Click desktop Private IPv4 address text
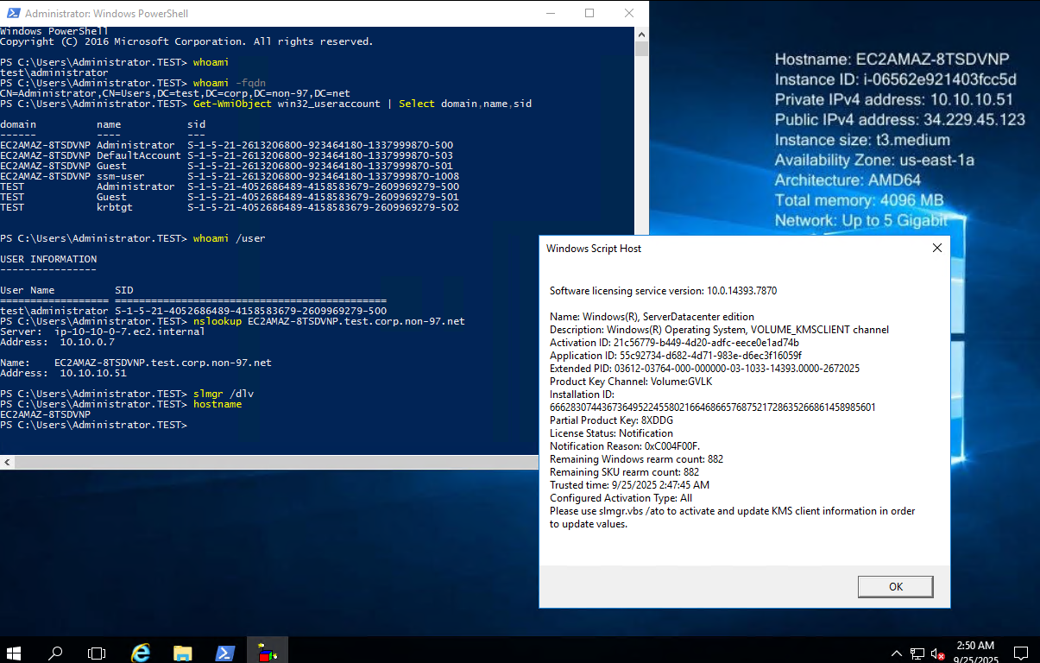The height and width of the screenshot is (663, 1040). pos(893,99)
